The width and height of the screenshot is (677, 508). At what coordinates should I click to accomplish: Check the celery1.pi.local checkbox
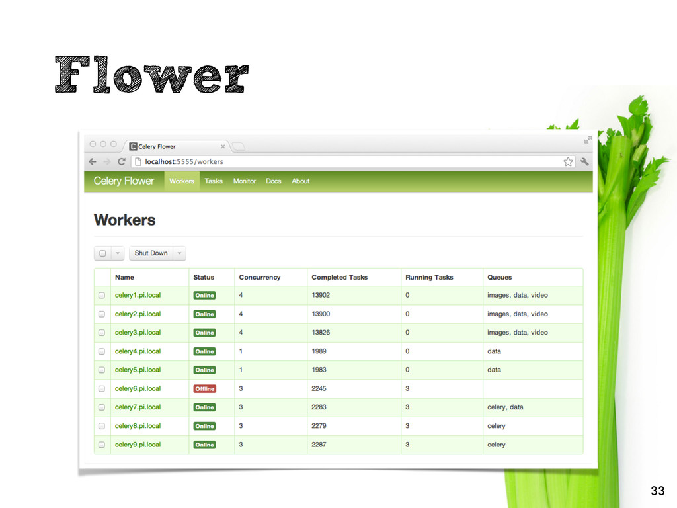point(102,296)
